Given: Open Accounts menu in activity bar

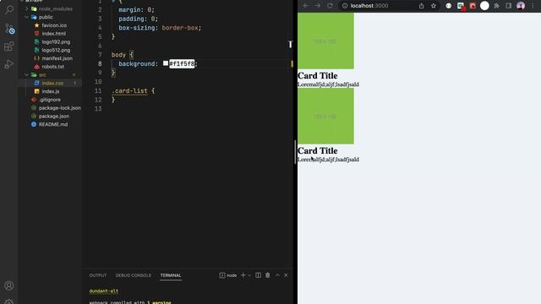Looking at the screenshot, I should 9,285.
